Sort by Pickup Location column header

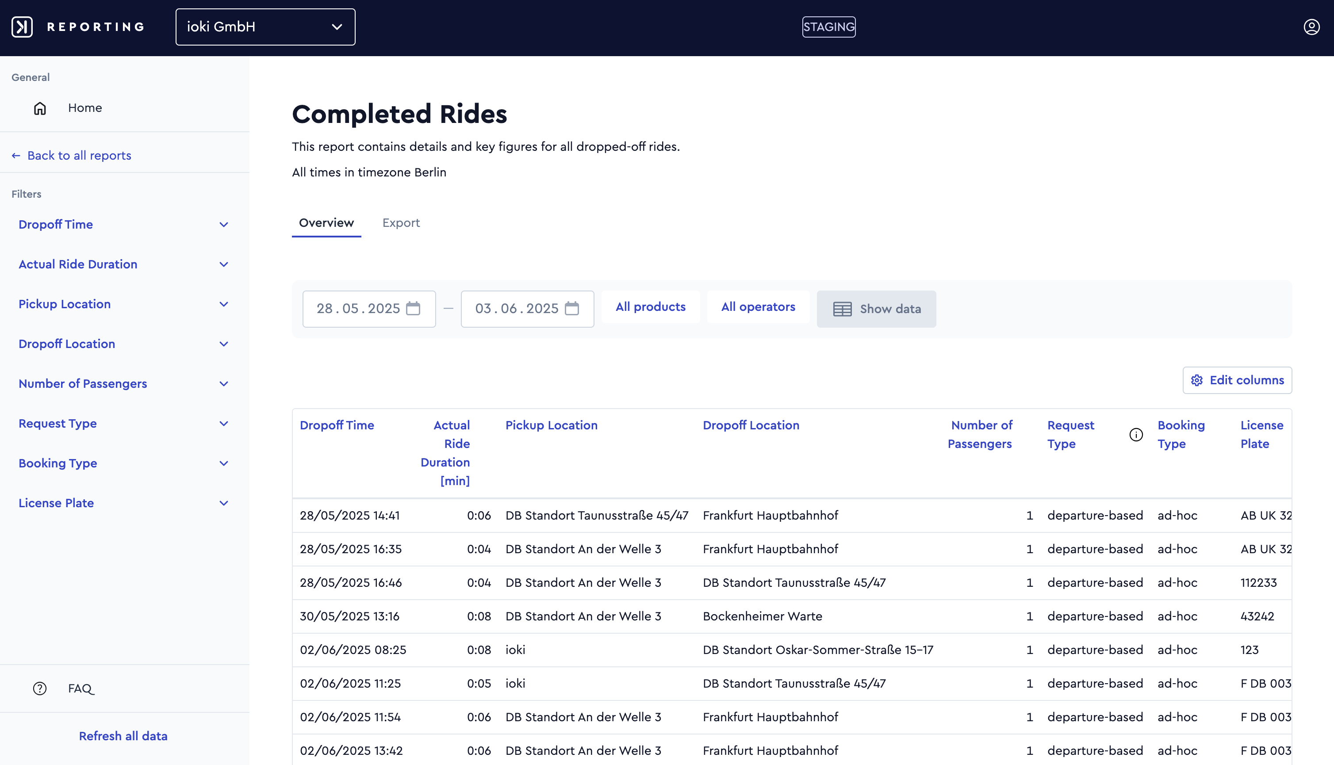click(552, 425)
